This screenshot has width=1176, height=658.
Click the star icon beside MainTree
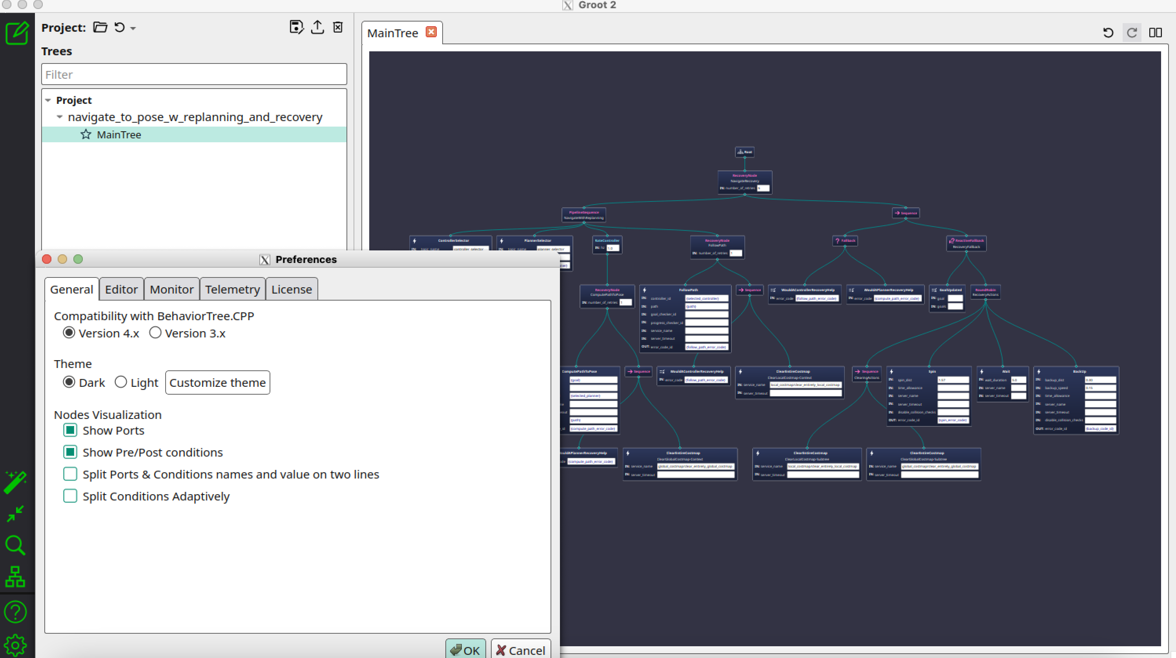pyautogui.click(x=86, y=134)
